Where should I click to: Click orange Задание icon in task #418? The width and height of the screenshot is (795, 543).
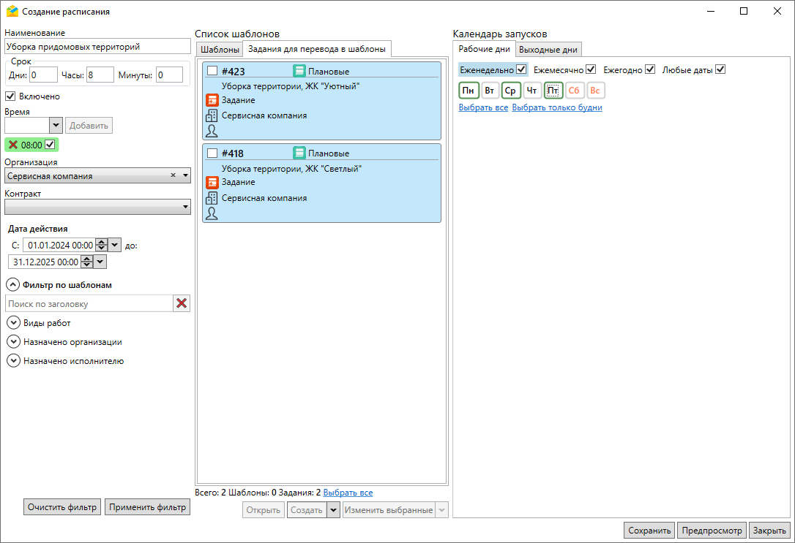(212, 182)
